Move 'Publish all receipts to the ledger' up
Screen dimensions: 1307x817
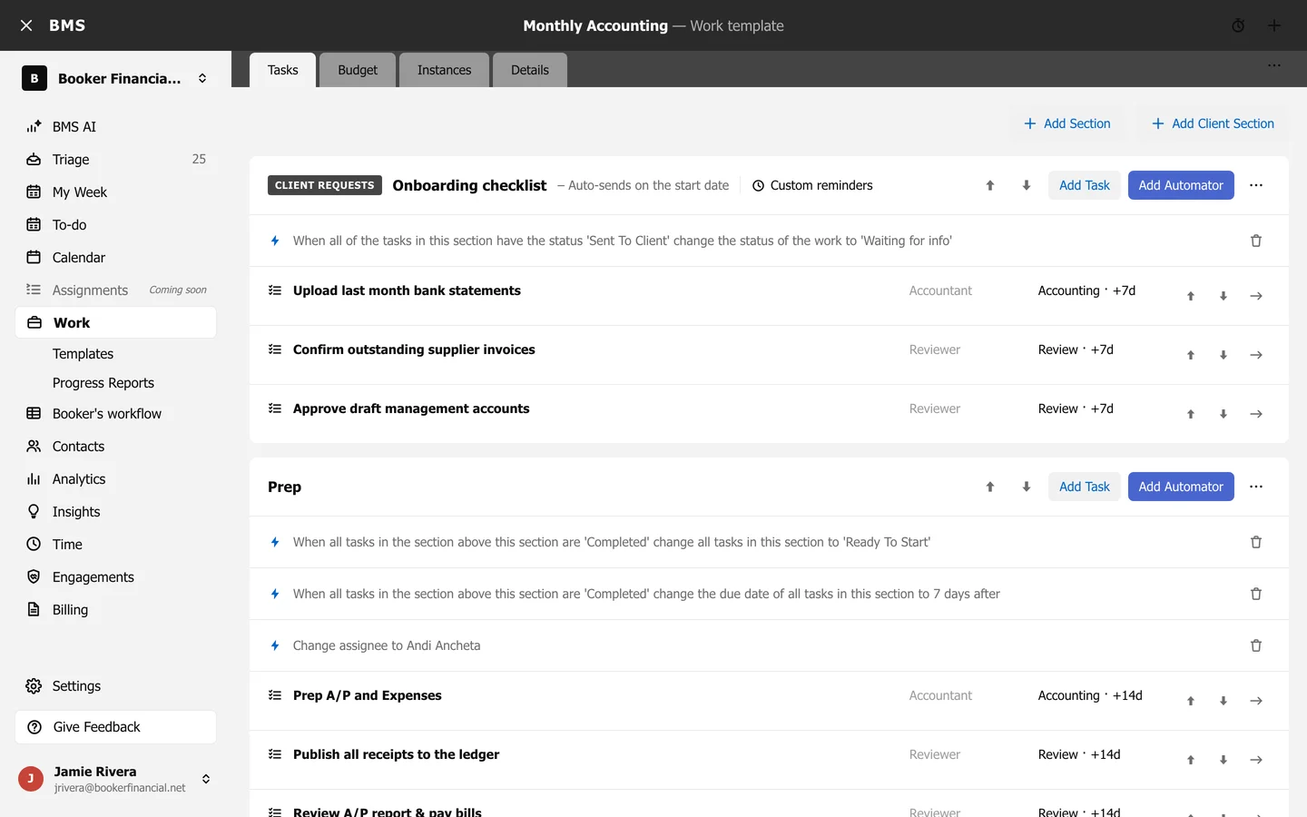pyautogui.click(x=1191, y=760)
